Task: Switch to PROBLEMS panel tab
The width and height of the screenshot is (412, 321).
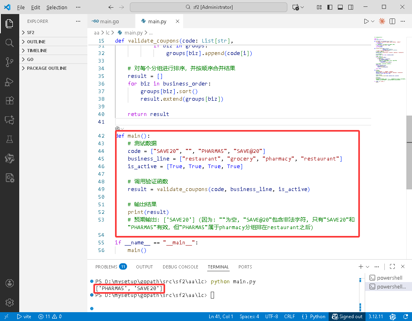Action: pos(111,267)
